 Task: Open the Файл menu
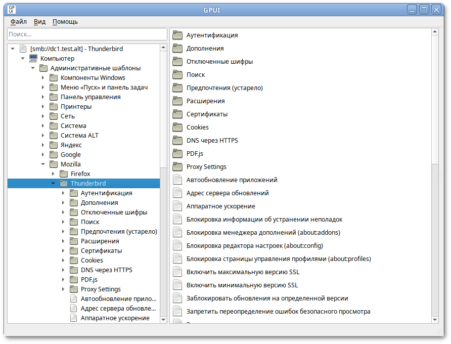tap(18, 22)
